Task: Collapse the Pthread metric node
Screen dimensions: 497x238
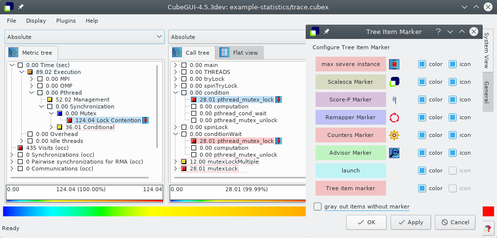Action: [32, 93]
